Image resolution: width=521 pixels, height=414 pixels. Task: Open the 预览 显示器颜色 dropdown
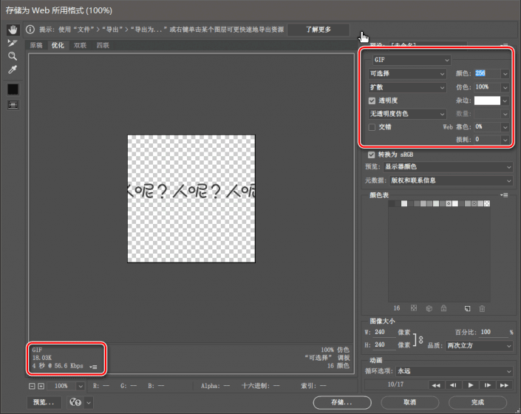[x=449, y=167]
